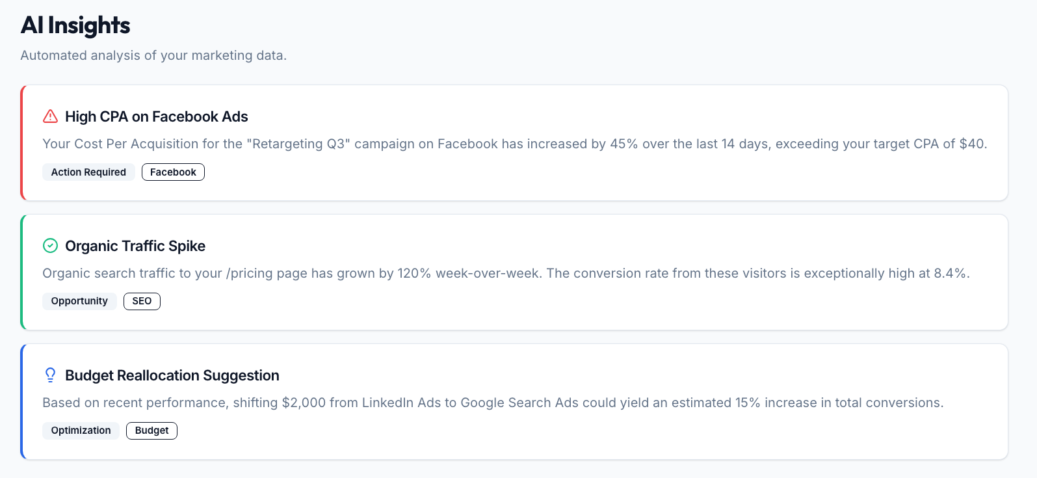Click the green check circle icon
This screenshot has height=478, width=1037.
point(50,246)
